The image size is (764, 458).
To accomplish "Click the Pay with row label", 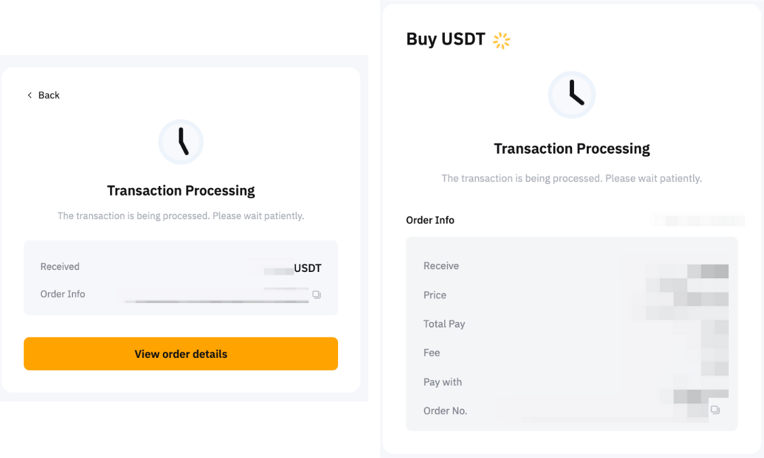I will 443,382.
